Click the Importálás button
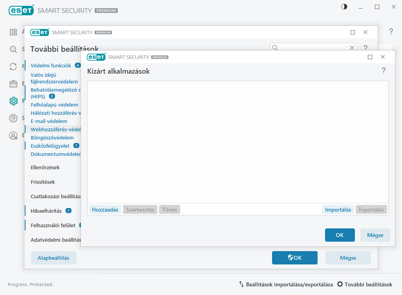The height and width of the screenshot is (295, 402). point(338,210)
